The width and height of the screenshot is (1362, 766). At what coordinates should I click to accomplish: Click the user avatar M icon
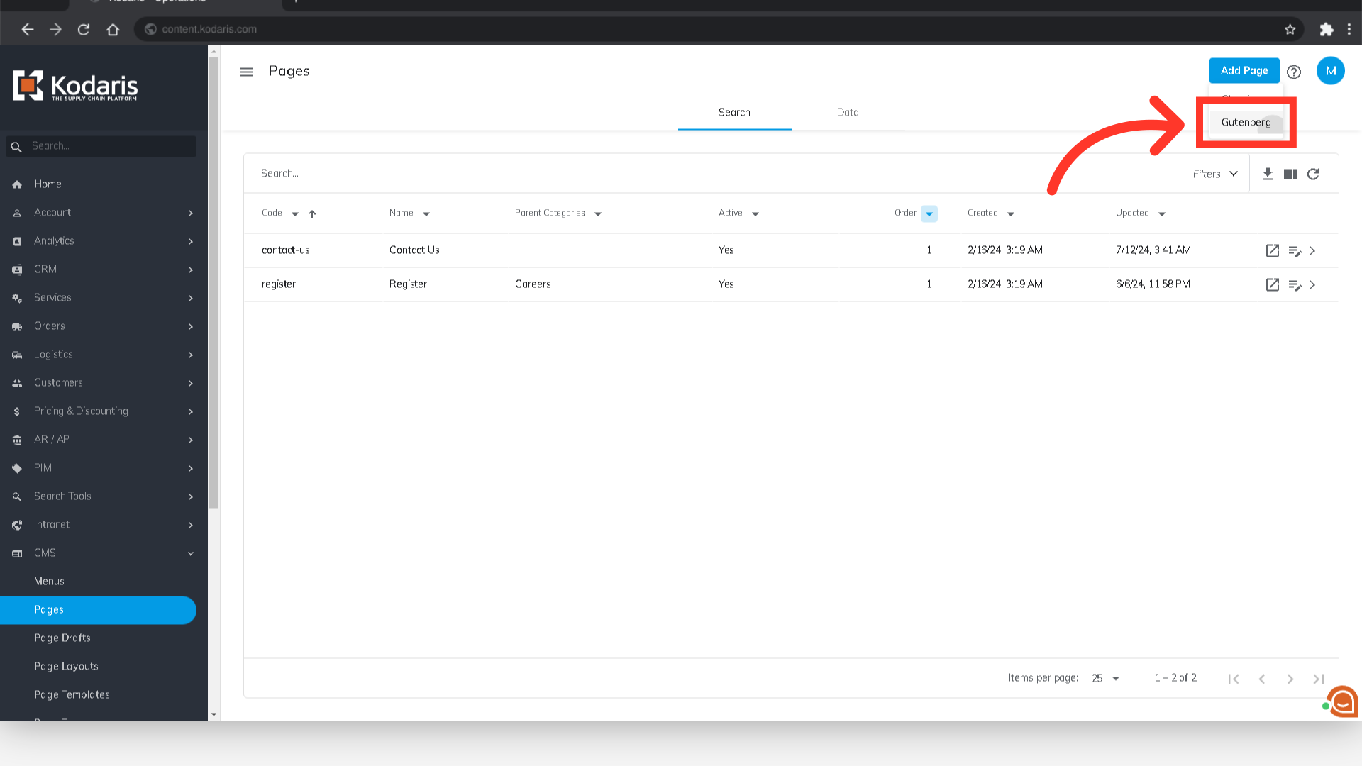point(1330,71)
